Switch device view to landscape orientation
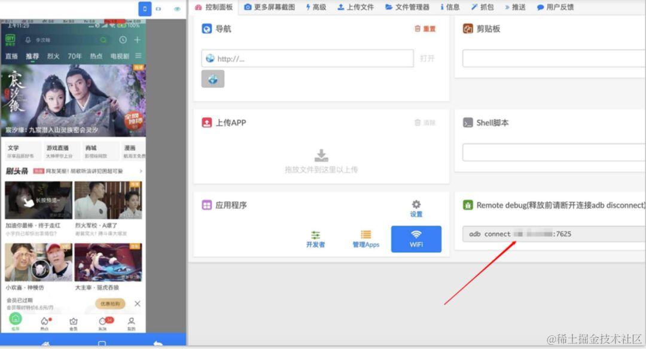The height and width of the screenshot is (349, 646). [x=158, y=8]
